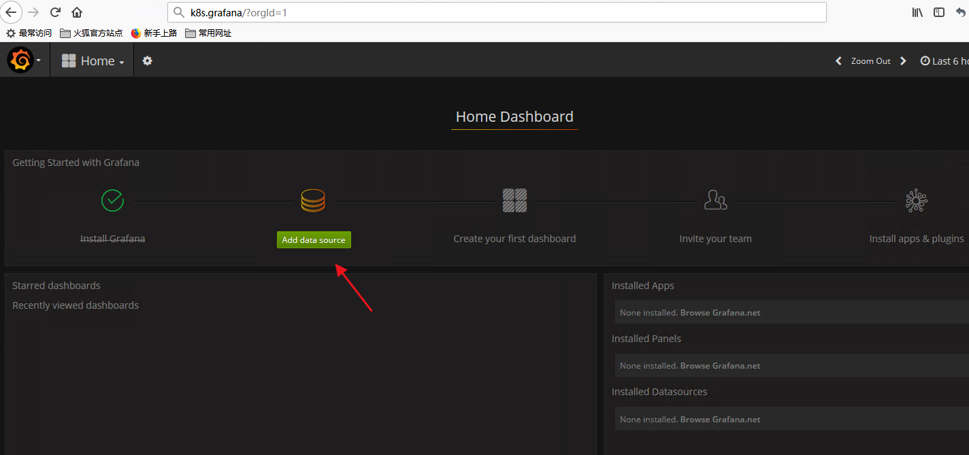Viewport: 969px width, 455px height.
Task: Open the 新手上路 Firefox bookmark
Action: [154, 33]
